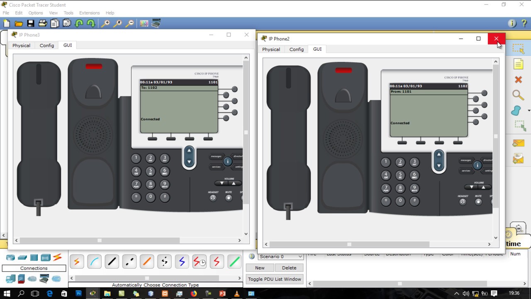Open VLC from the taskbar

pyautogui.click(x=237, y=294)
